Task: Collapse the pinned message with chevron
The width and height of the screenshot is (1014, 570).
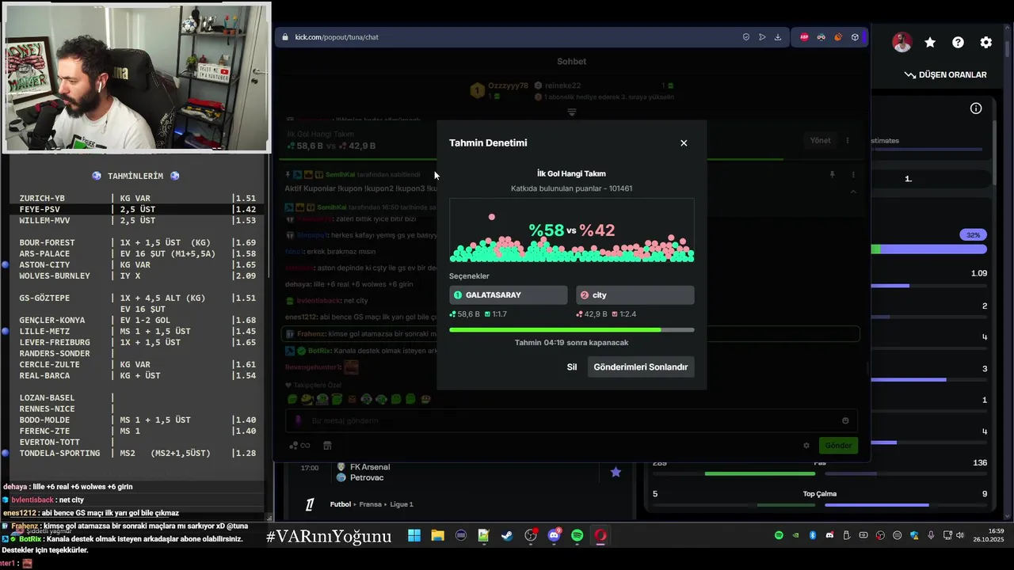Action: (x=853, y=192)
